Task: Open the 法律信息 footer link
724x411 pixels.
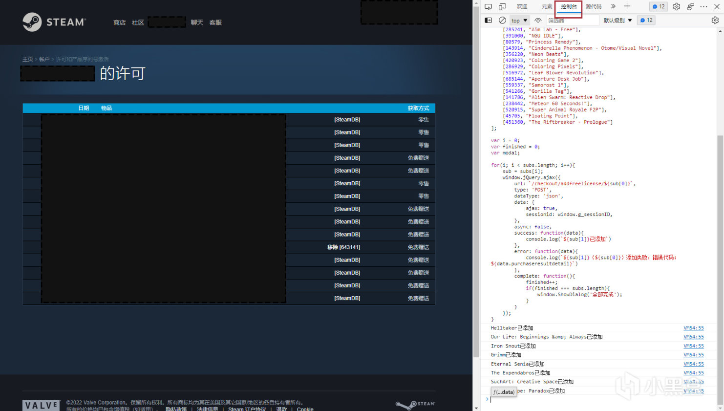Action: [208, 409]
